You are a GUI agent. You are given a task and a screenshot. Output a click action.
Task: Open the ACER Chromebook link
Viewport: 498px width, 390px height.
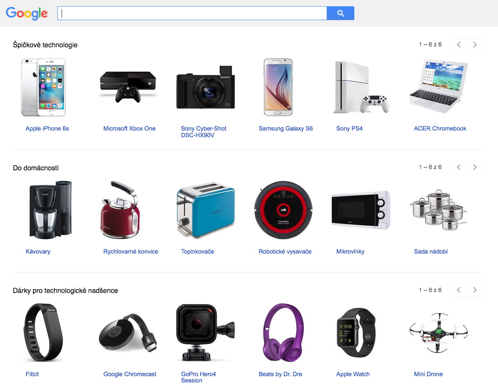pyautogui.click(x=440, y=128)
